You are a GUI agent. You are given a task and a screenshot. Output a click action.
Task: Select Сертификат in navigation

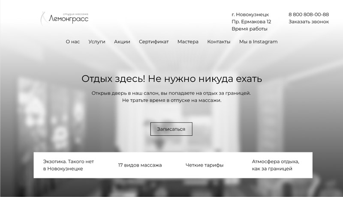(153, 42)
